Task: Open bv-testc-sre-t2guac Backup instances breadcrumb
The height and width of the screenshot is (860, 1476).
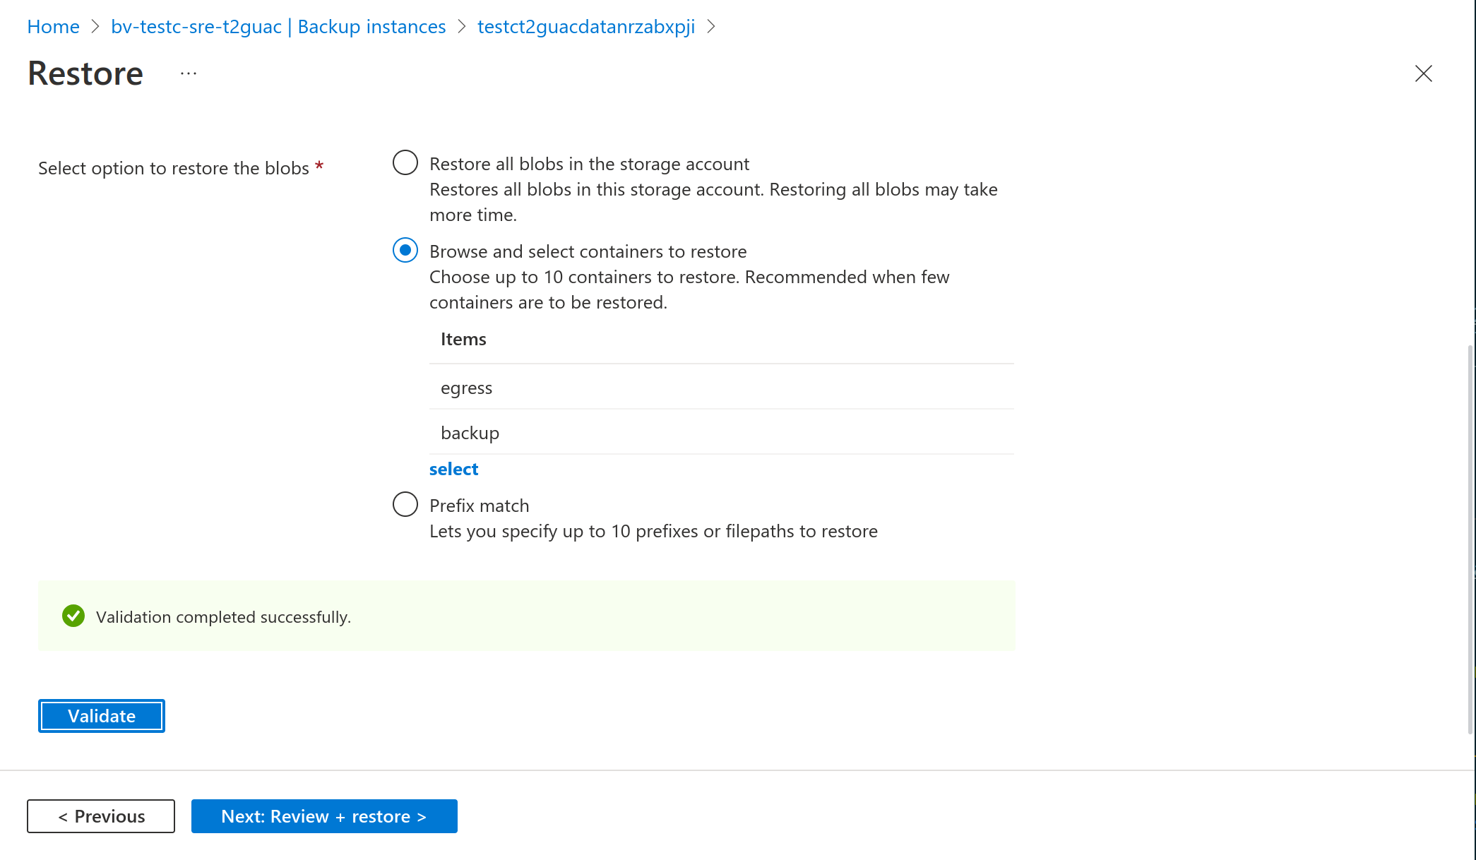Action: (x=278, y=27)
